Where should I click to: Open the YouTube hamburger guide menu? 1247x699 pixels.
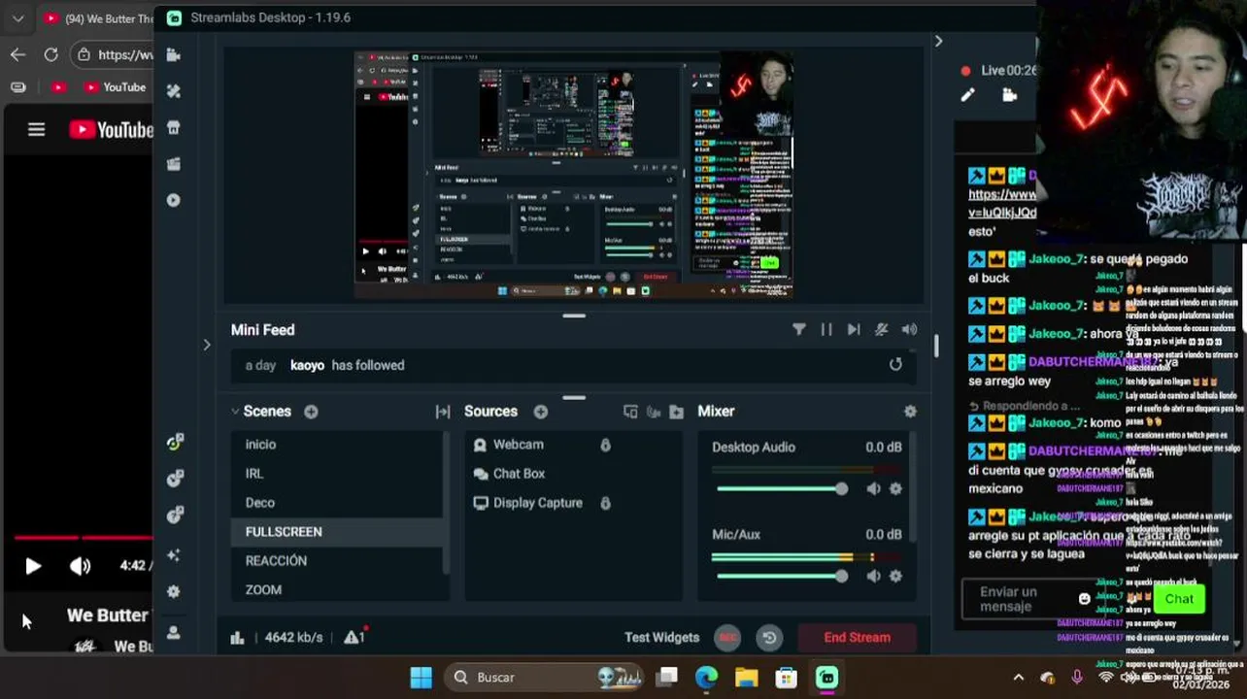36,129
